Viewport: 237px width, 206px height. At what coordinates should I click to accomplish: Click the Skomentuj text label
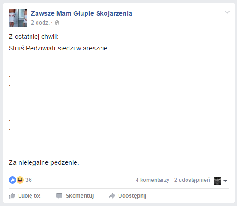(80, 196)
